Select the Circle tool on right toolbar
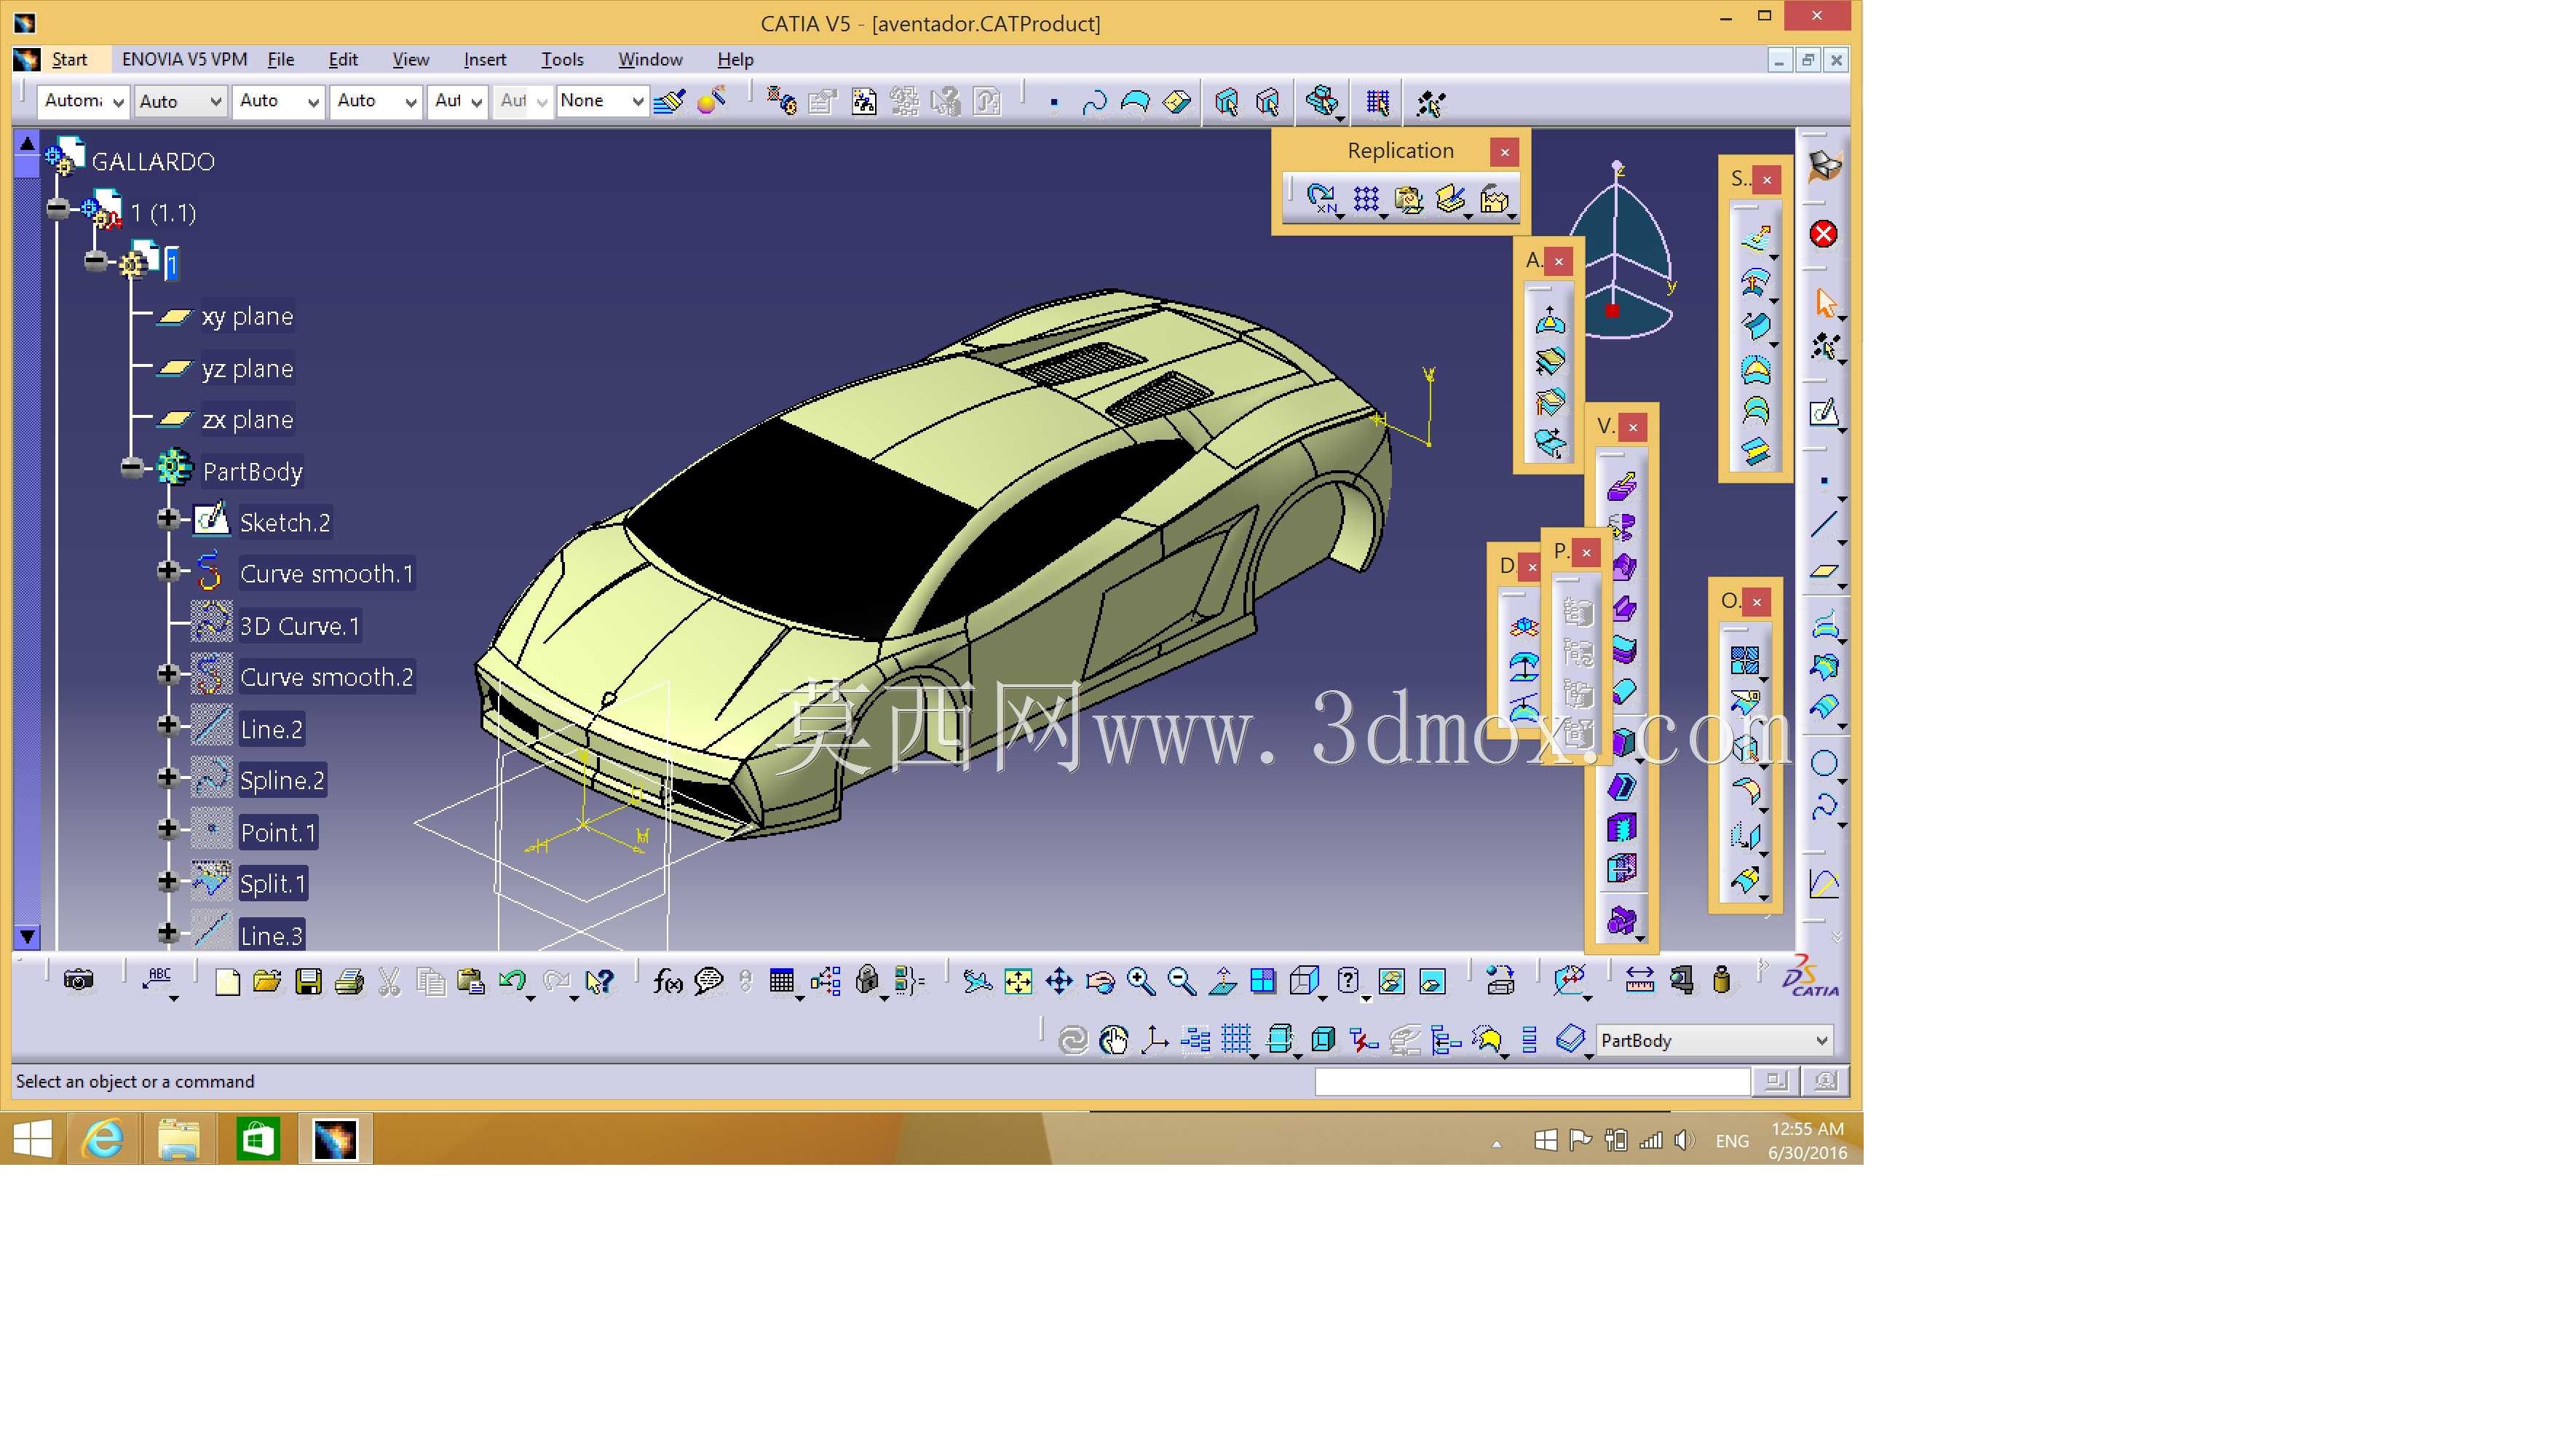The height and width of the screenshot is (1456, 2564). point(1824,764)
